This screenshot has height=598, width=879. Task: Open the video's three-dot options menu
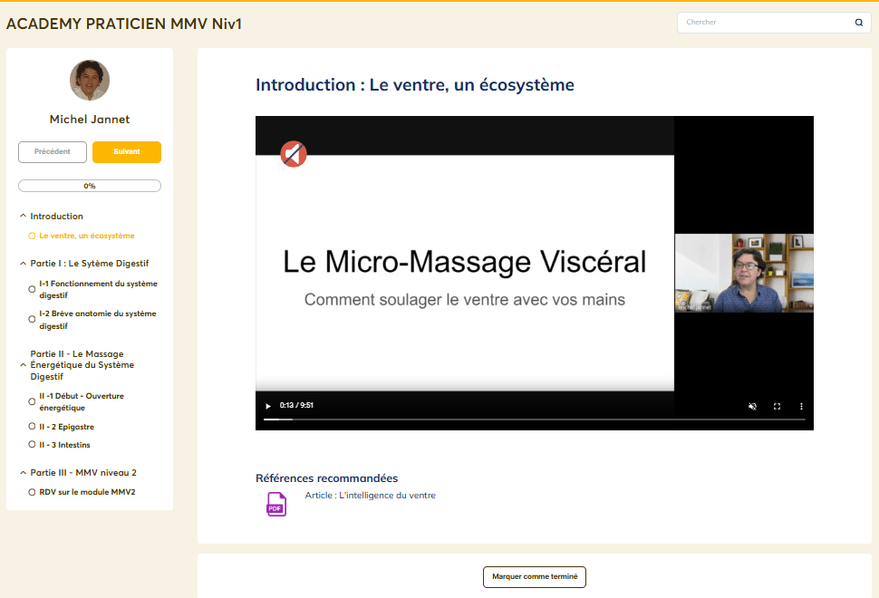point(801,406)
